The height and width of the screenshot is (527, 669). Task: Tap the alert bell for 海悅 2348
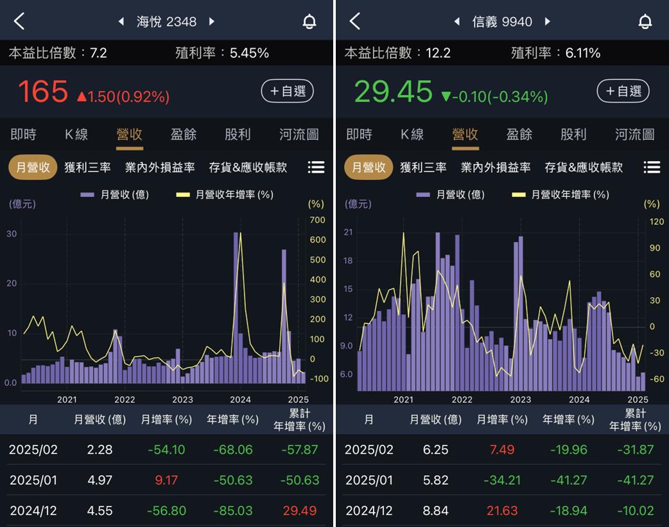click(x=309, y=21)
